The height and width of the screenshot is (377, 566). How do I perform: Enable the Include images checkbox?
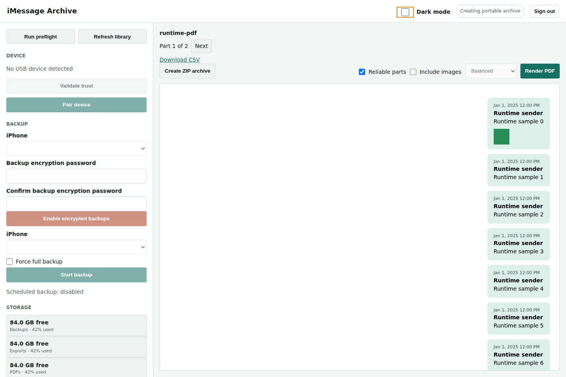tap(413, 72)
